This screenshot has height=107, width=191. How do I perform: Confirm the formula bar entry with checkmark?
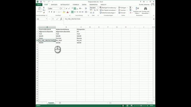pyautogui.click(x=57, y=19)
